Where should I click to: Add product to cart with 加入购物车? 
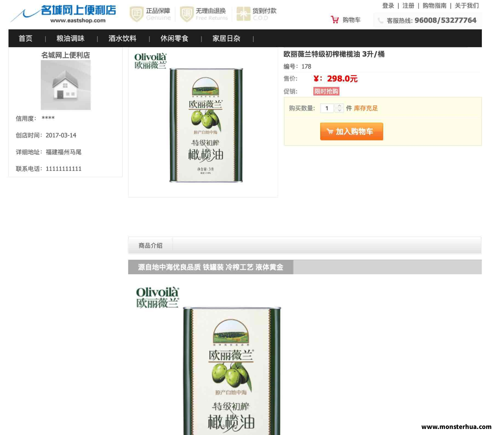pos(351,131)
